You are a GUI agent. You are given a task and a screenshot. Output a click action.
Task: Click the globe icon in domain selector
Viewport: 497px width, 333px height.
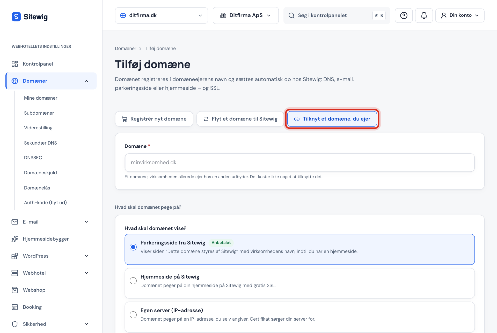click(x=123, y=15)
